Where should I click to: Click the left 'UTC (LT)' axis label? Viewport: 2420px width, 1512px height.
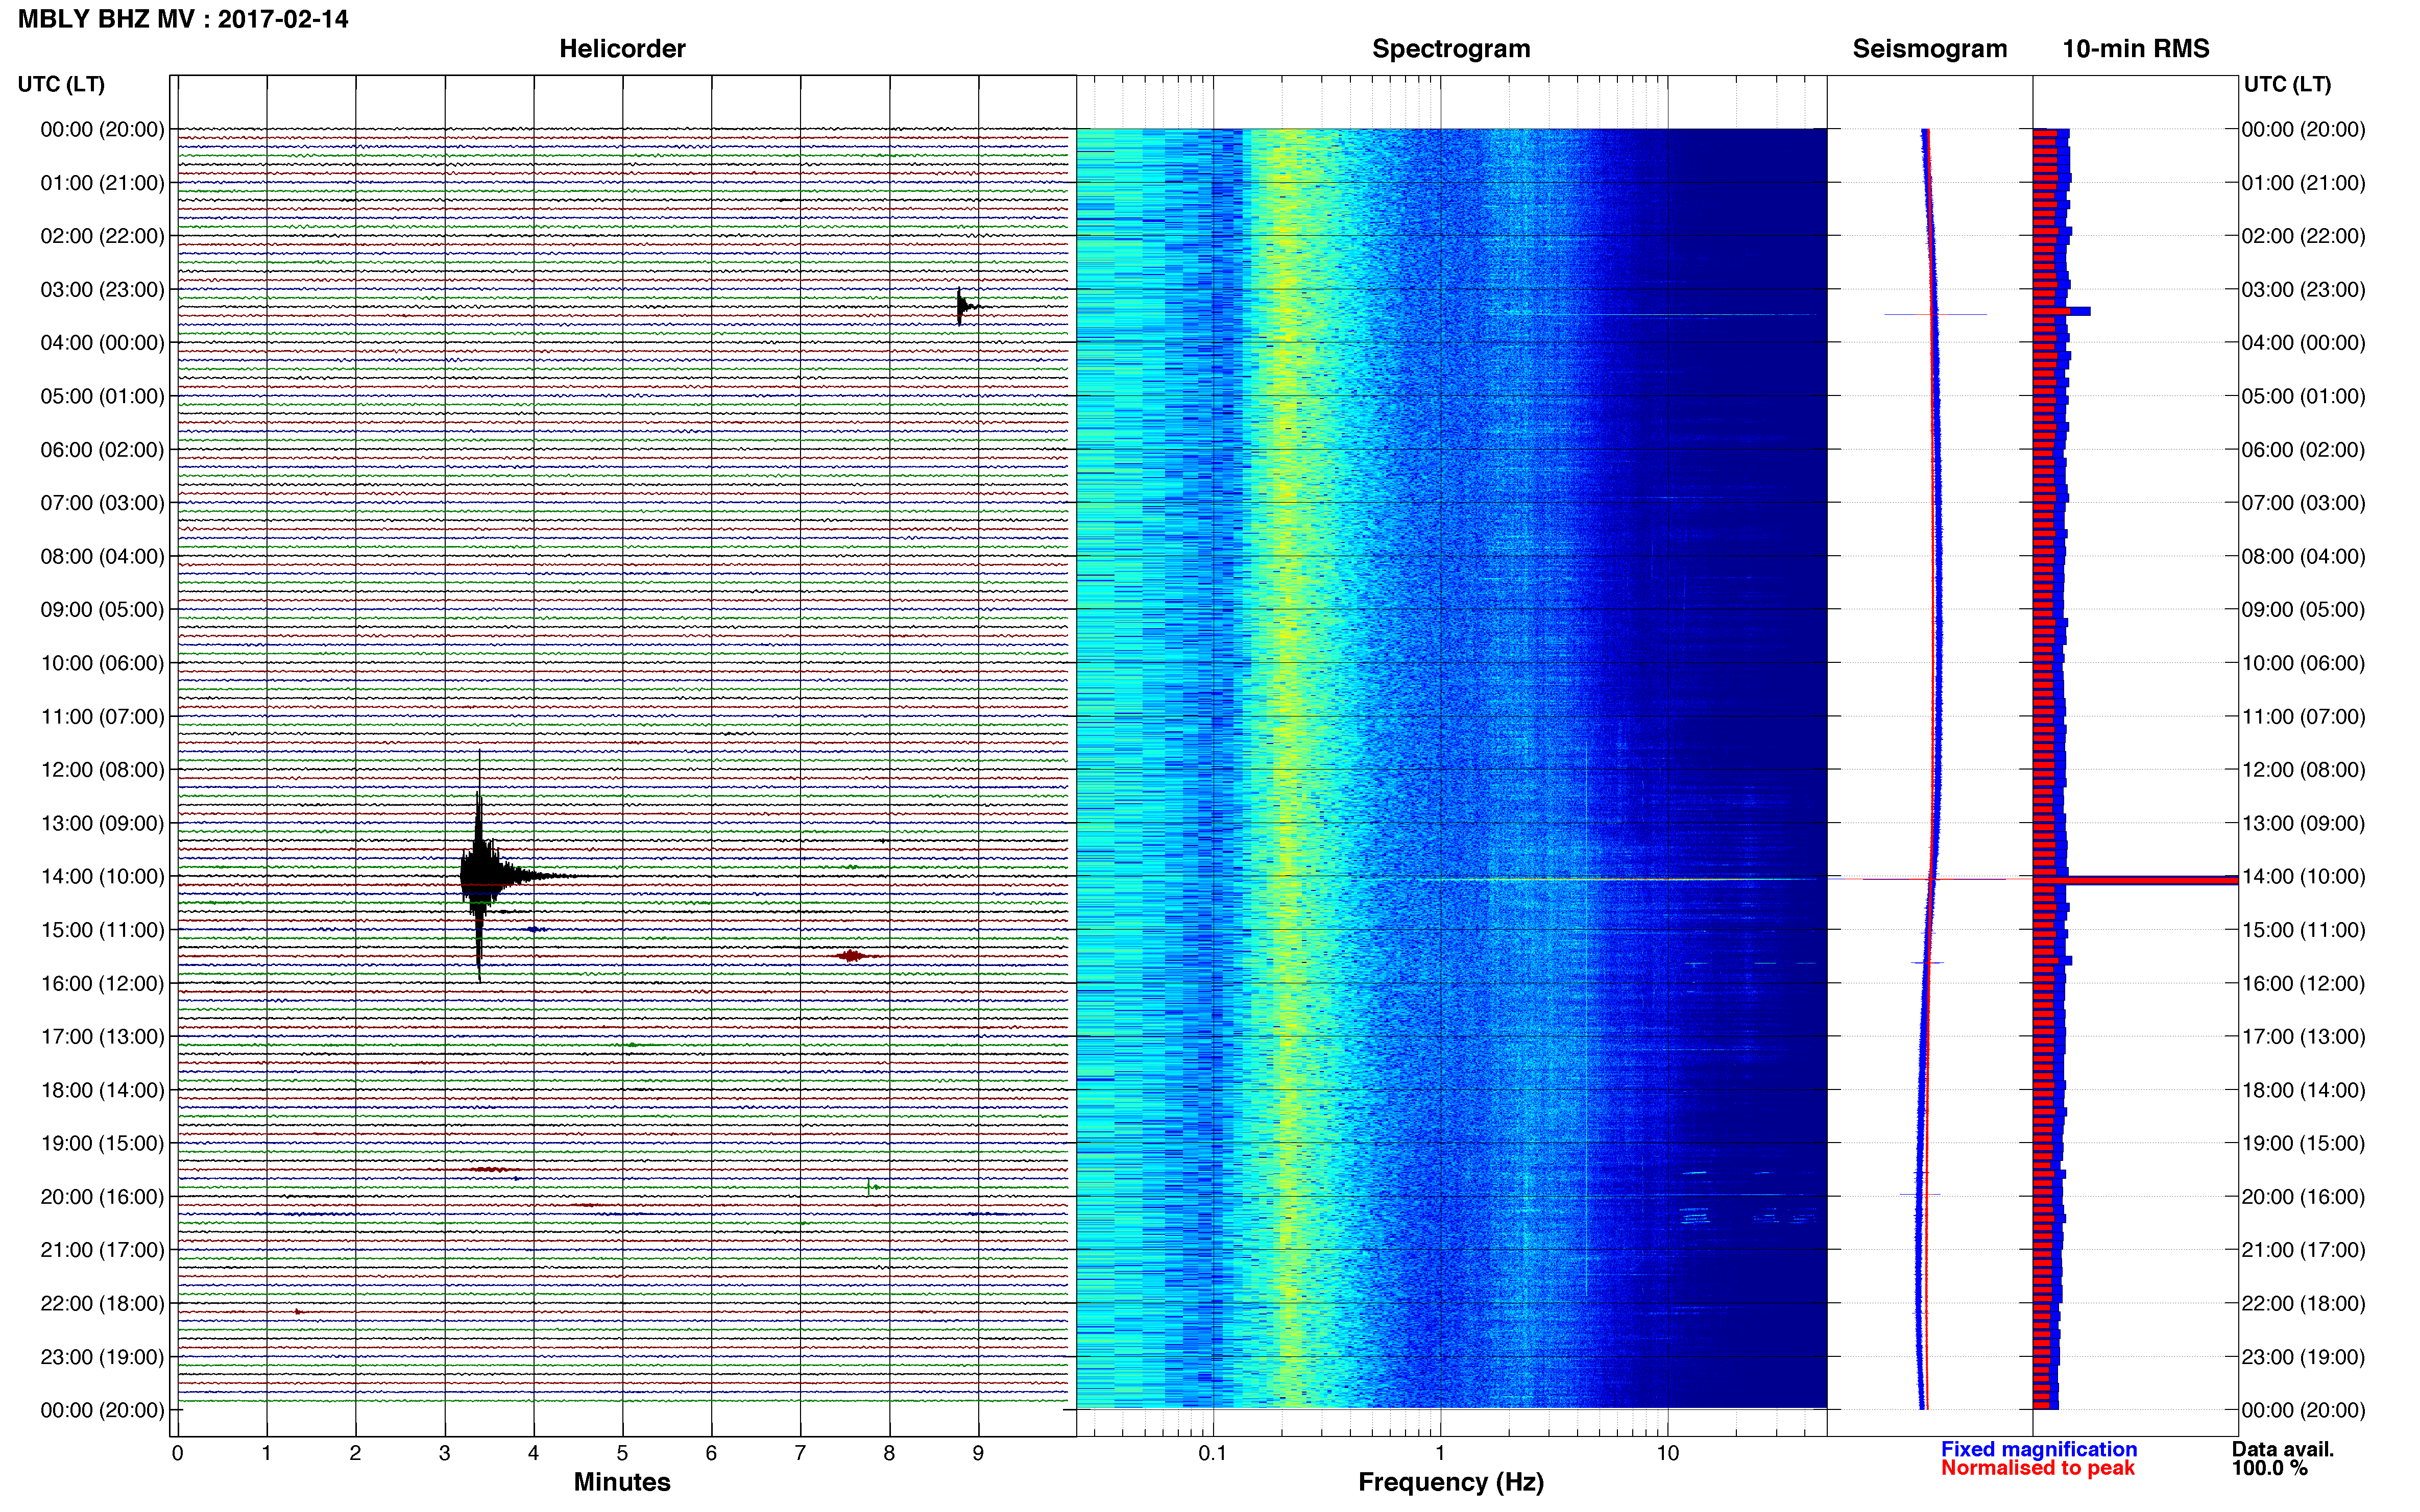pyautogui.click(x=61, y=84)
